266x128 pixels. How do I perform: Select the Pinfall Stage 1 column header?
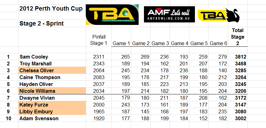[x=99, y=40]
